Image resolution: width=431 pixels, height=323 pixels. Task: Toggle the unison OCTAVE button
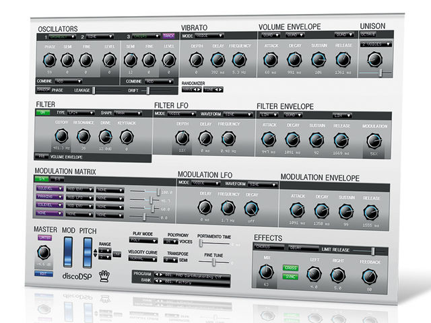(x=368, y=34)
